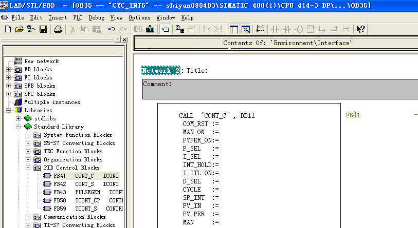418x228 pixels.
Task: Click the New file toolbar icon
Action: coord(8,29)
